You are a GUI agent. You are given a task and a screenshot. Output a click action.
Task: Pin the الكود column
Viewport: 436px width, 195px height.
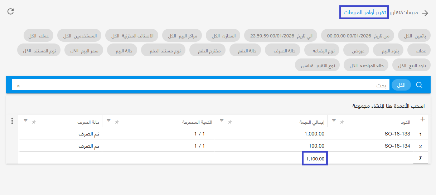342,122
